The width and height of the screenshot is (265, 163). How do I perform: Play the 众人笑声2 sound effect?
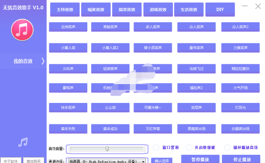pos(240,27)
